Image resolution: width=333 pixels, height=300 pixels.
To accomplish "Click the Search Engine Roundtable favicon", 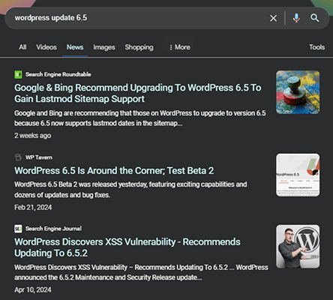I will pyautogui.click(x=18, y=74).
